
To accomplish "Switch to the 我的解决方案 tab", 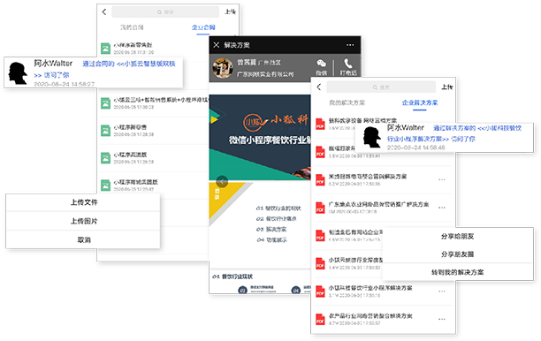I will tap(347, 102).
